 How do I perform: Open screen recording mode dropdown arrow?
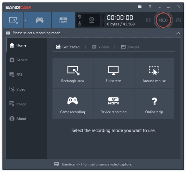[25, 20]
